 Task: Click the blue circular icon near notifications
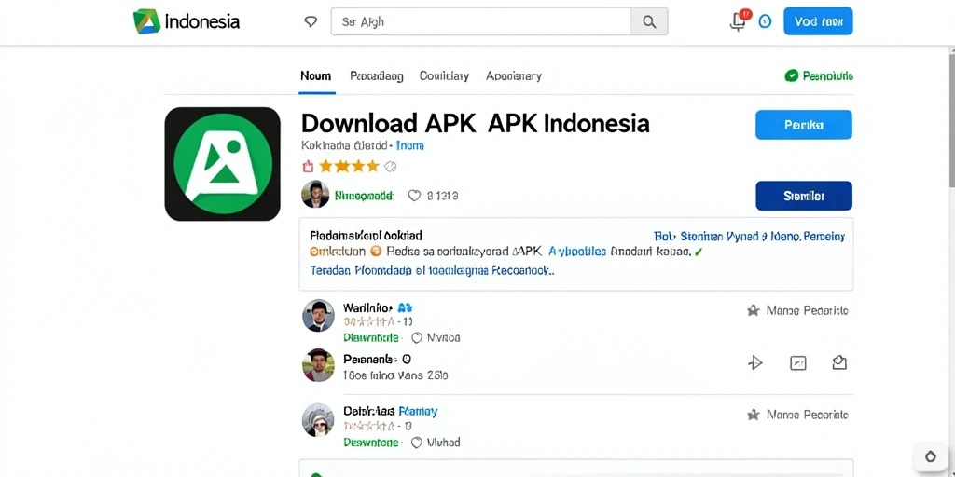point(765,21)
